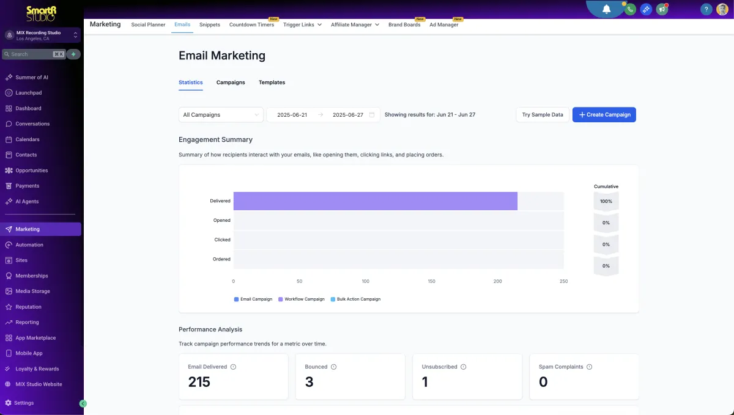Open the phone dialer icon
This screenshot has width=734, height=415.
click(630, 9)
